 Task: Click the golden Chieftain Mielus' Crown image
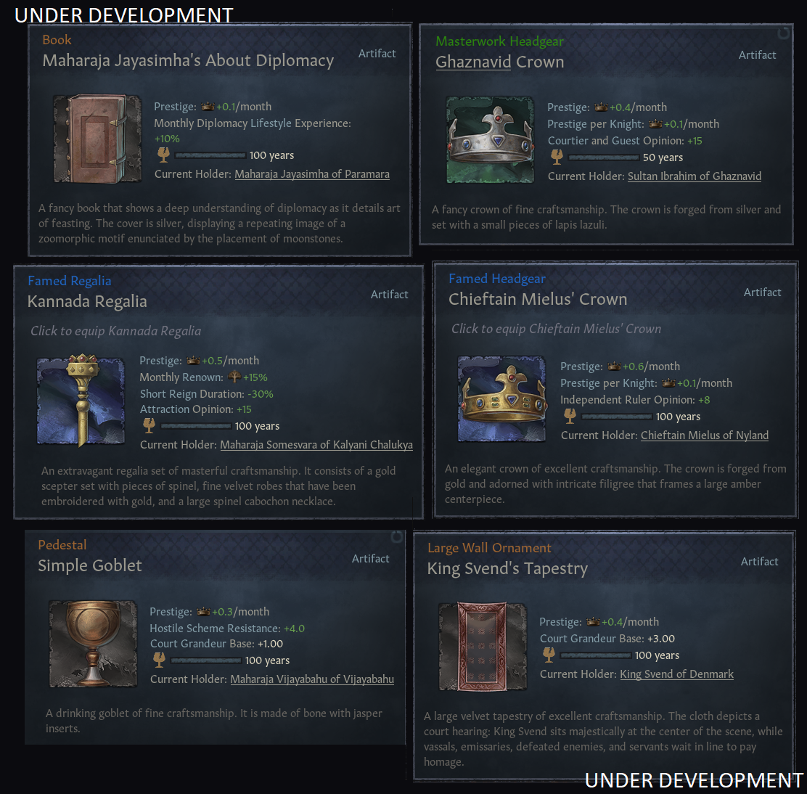point(501,398)
